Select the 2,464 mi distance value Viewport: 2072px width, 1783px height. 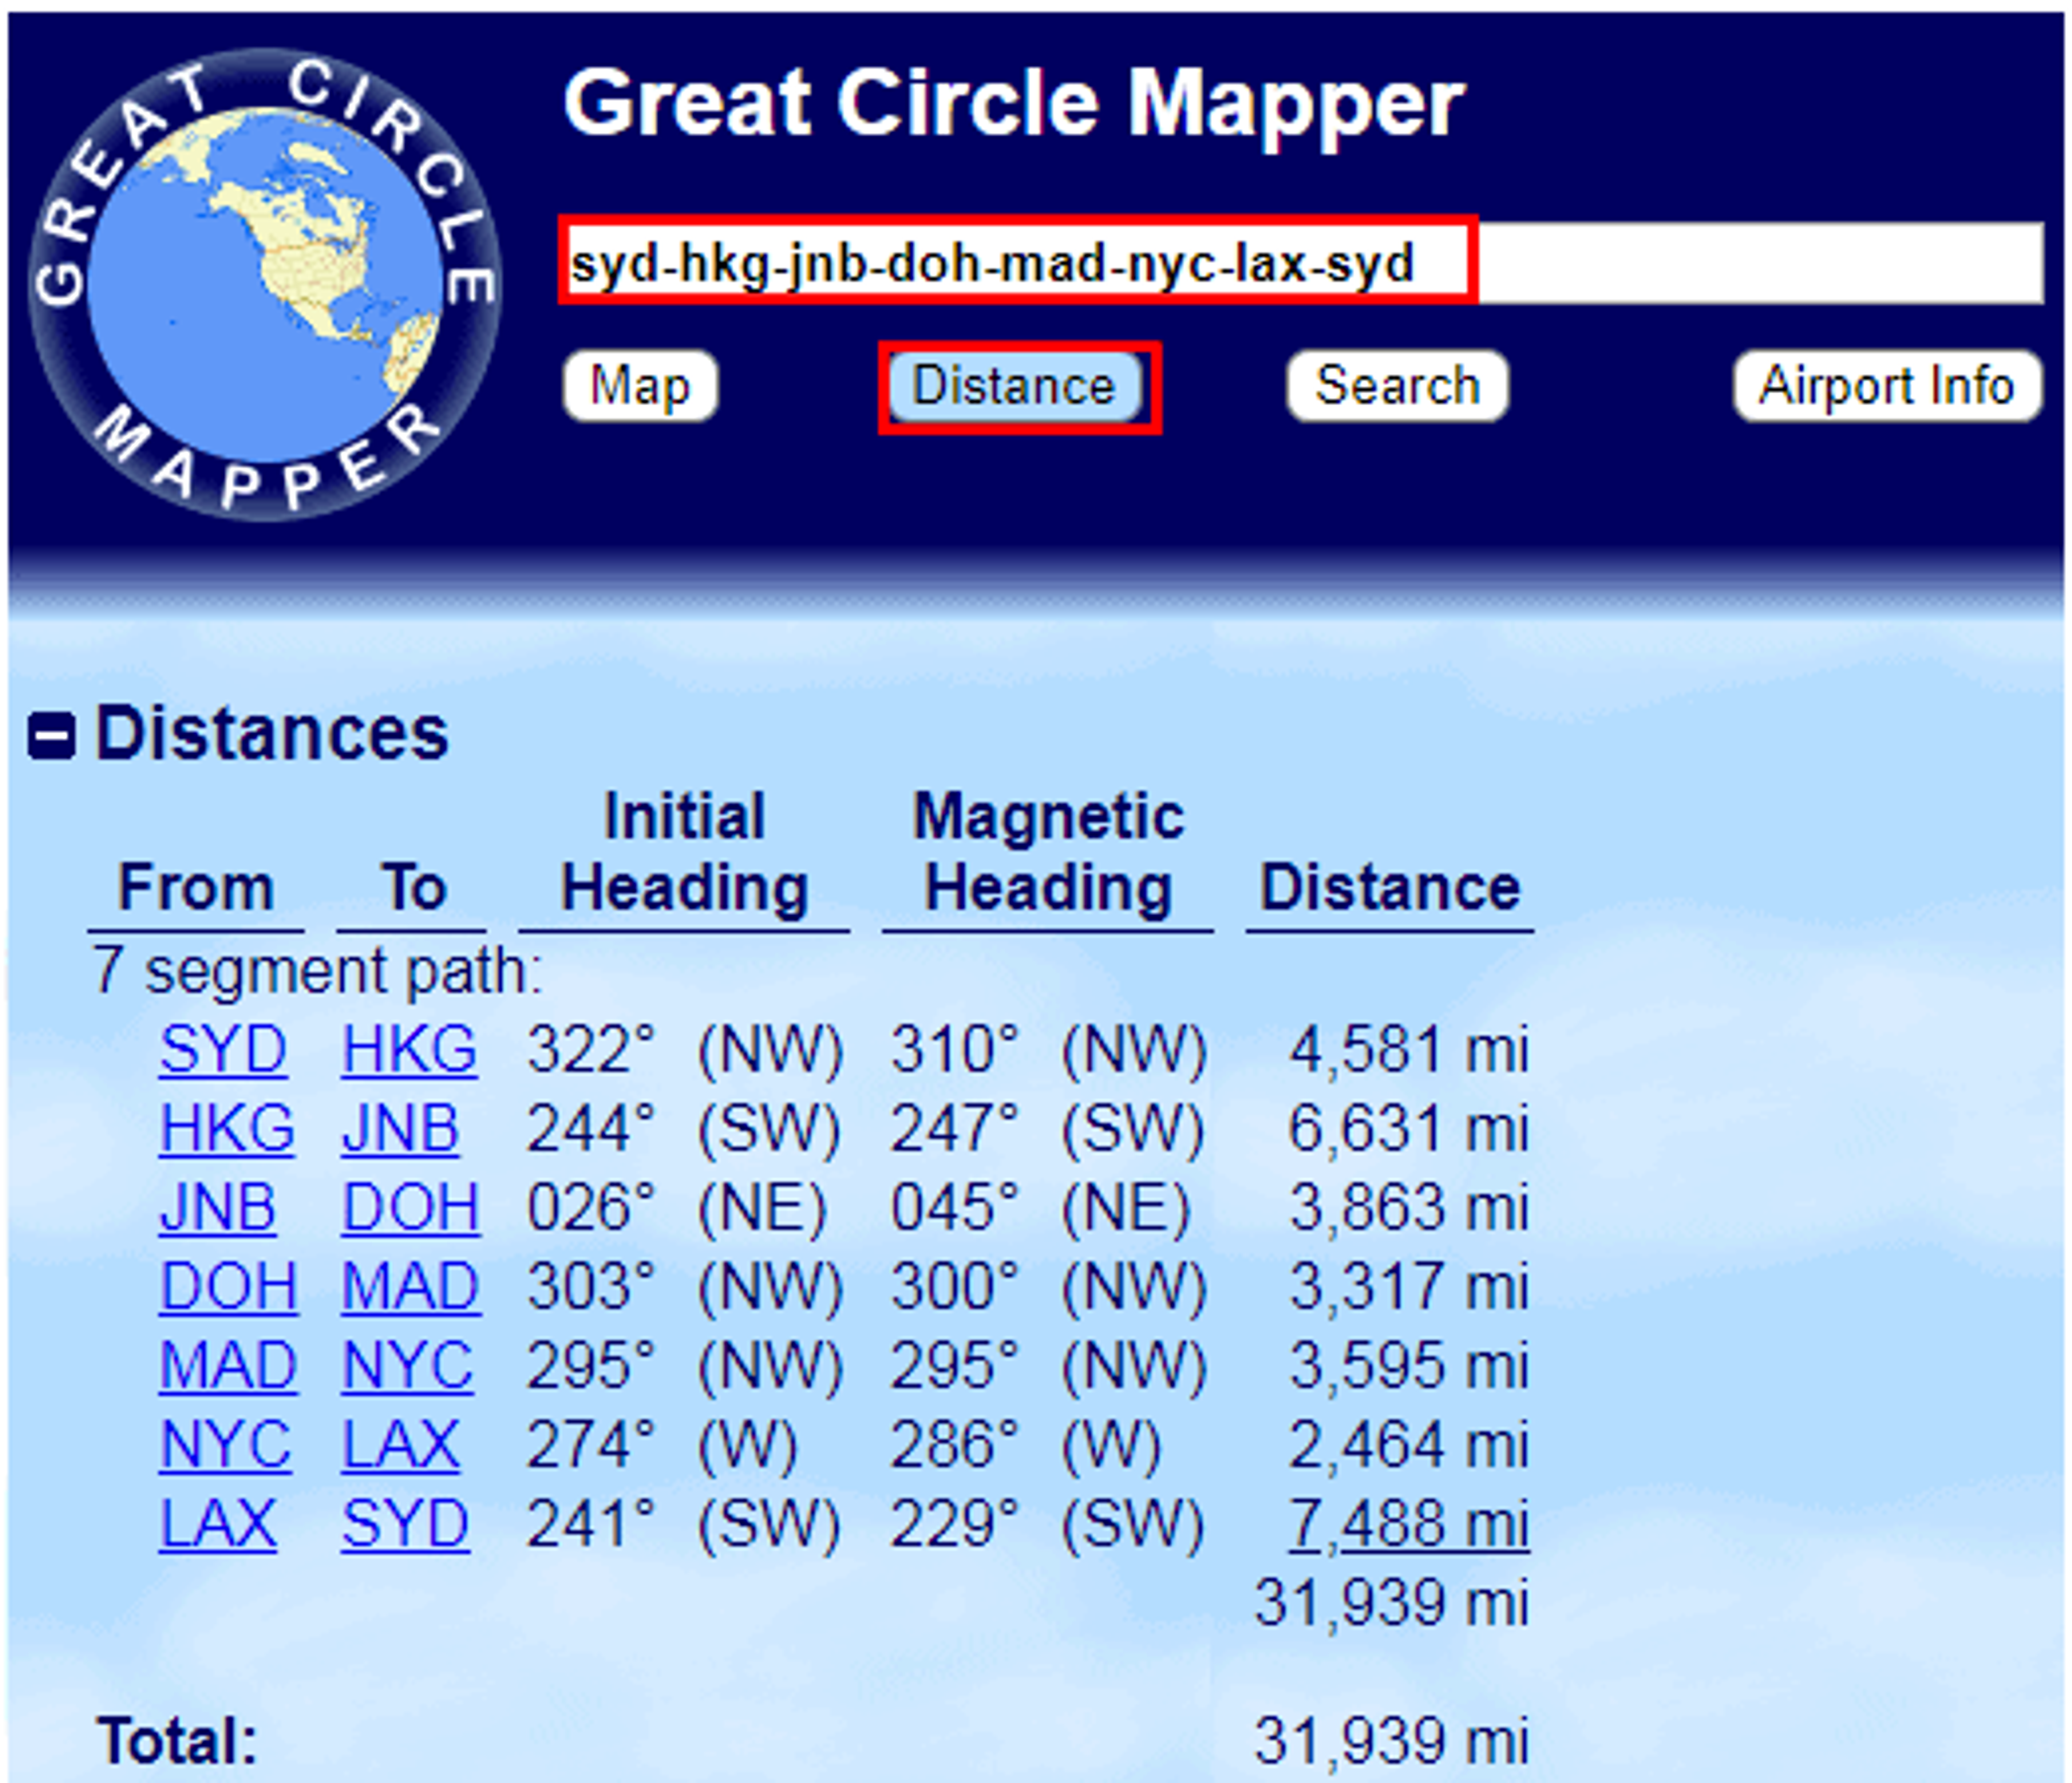[1410, 1445]
